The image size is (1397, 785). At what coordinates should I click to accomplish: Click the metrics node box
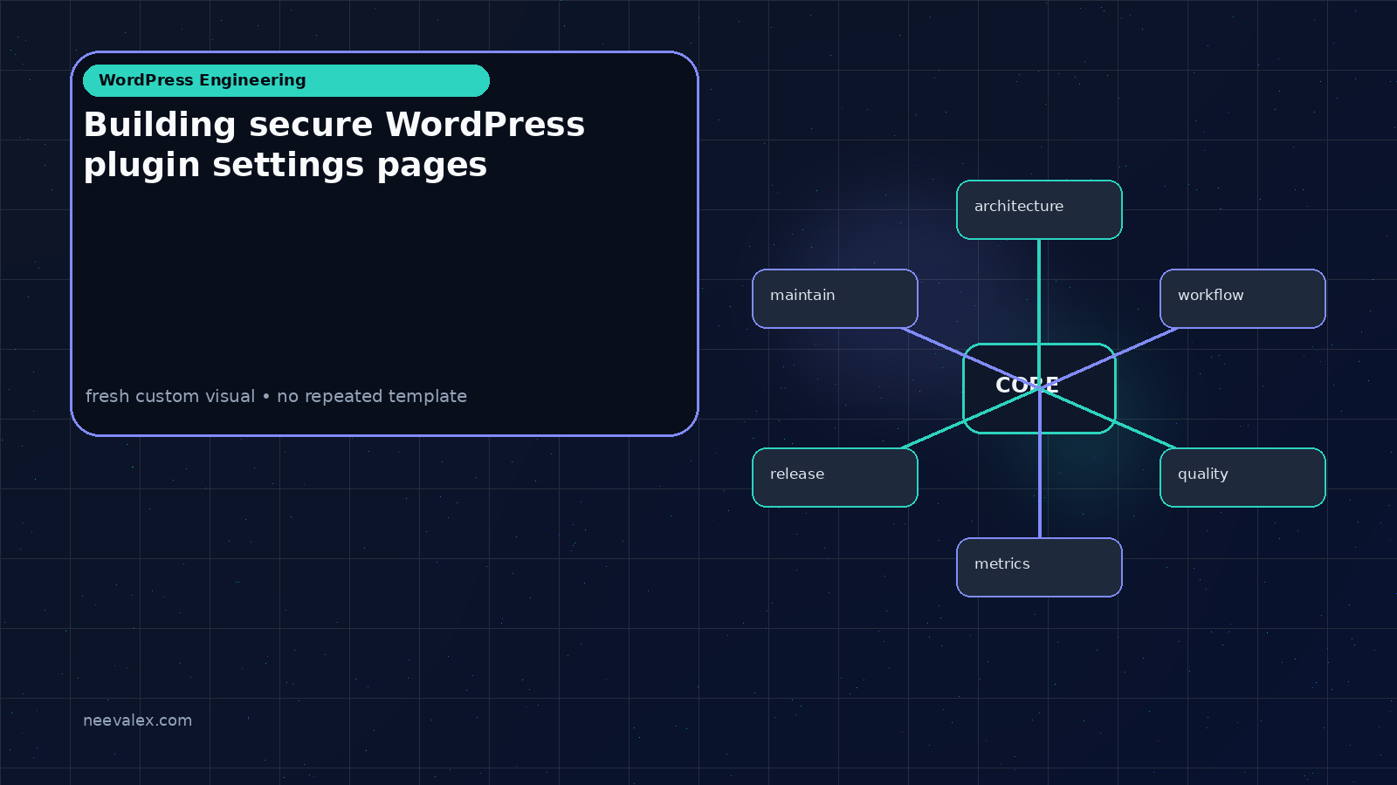coord(1039,567)
